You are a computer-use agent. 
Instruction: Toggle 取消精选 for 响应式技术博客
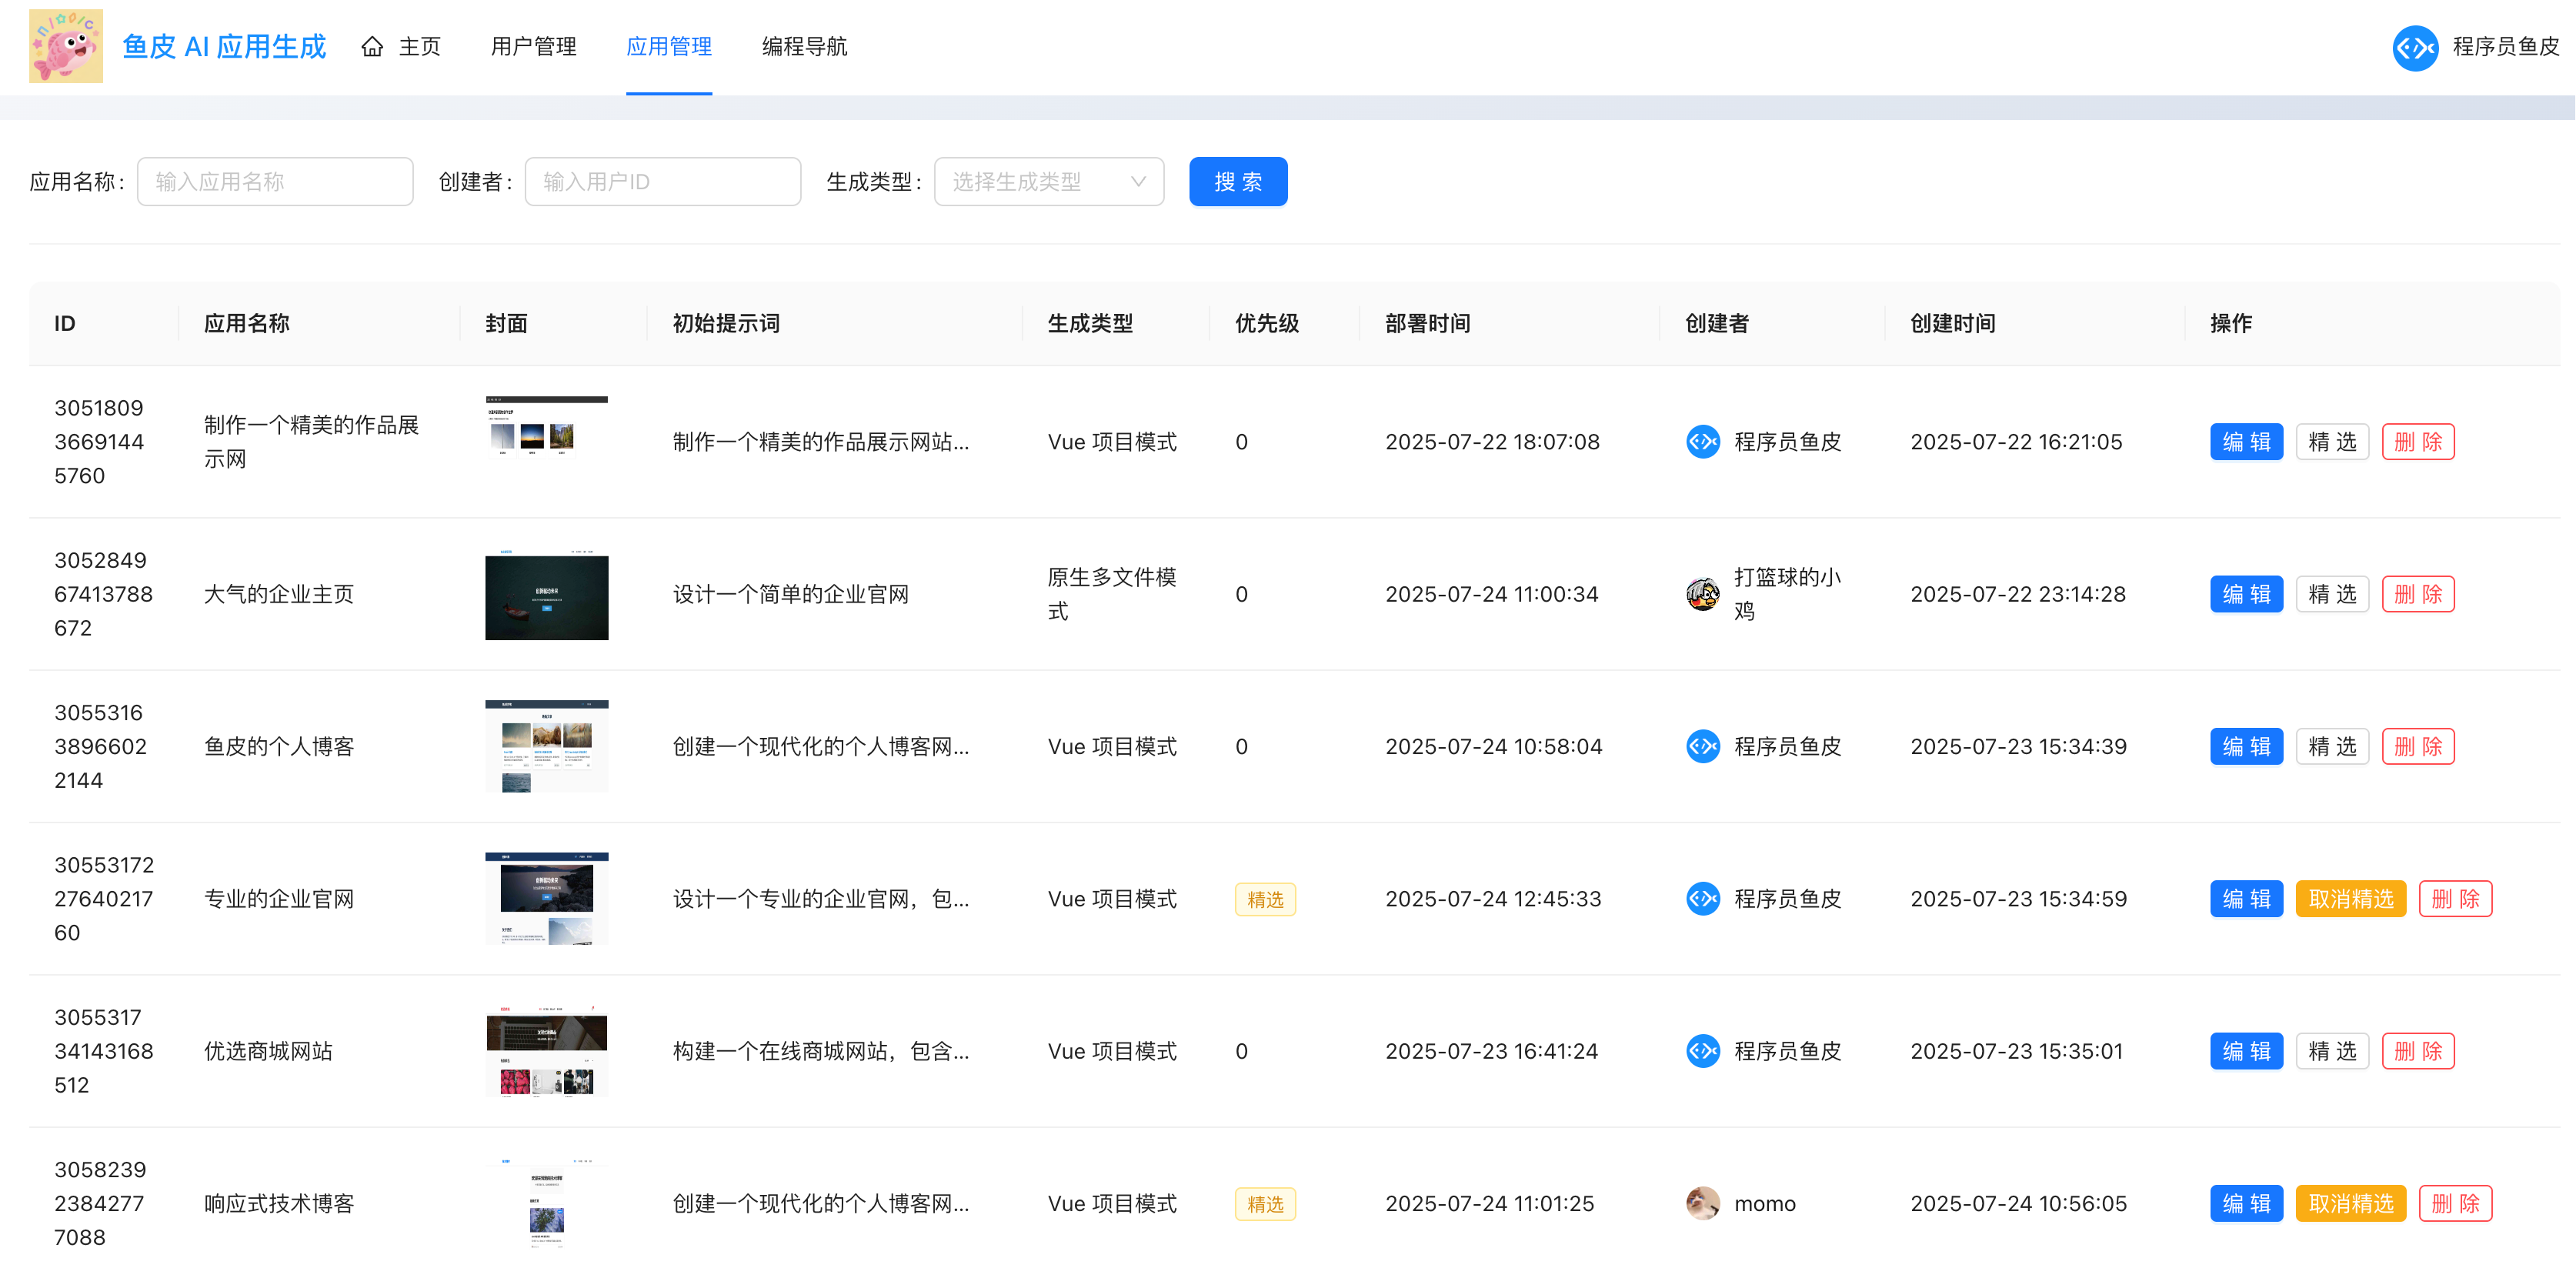(2350, 1203)
